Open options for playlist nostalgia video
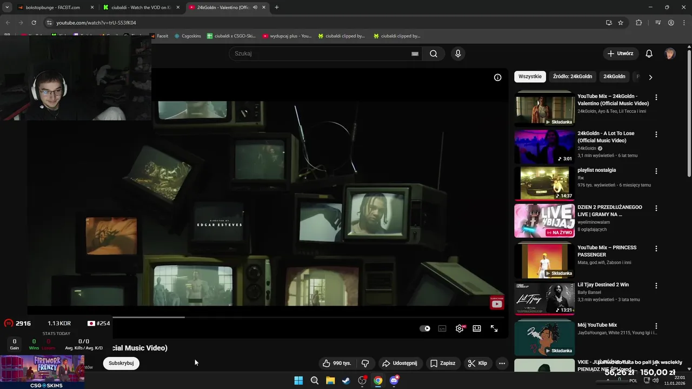 click(656, 171)
